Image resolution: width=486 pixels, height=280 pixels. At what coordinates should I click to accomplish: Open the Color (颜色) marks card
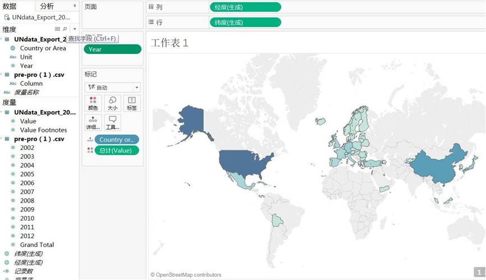pos(93,103)
